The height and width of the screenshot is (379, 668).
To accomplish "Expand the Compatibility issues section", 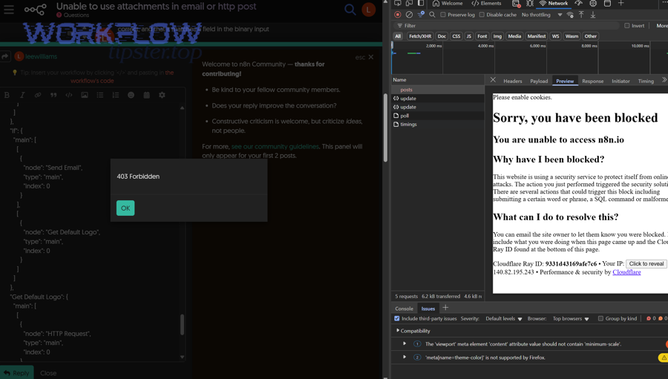I will (x=398, y=331).
